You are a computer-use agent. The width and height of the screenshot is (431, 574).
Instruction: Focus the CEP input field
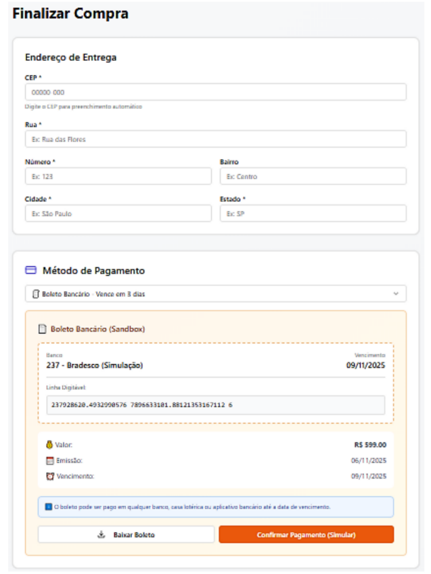tap(215, 92)
